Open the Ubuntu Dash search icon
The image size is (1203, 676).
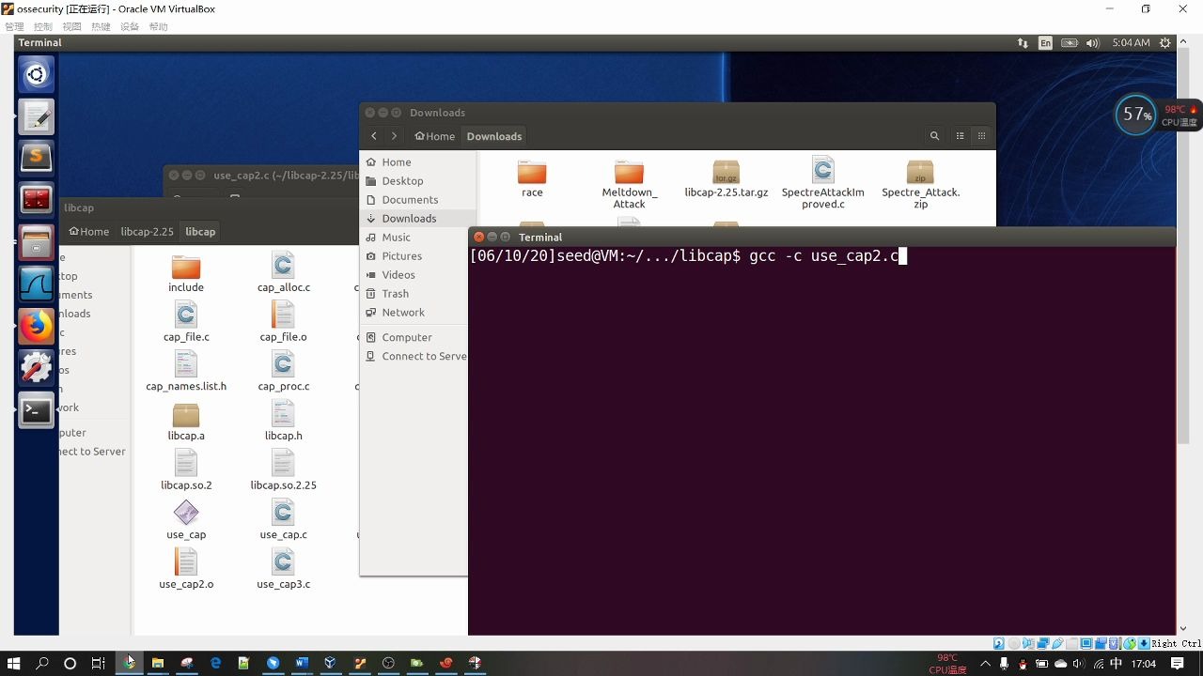coord(36,74)
